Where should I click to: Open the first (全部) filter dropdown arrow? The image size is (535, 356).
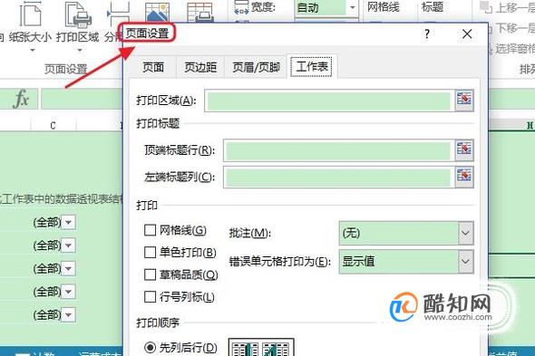click(69, 222)
